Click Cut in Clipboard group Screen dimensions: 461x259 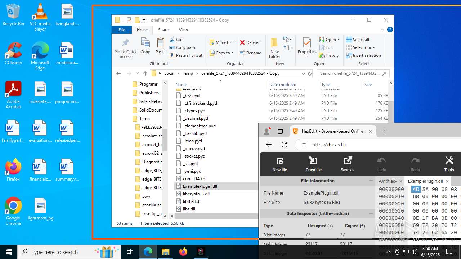click(x=176, y=40)
